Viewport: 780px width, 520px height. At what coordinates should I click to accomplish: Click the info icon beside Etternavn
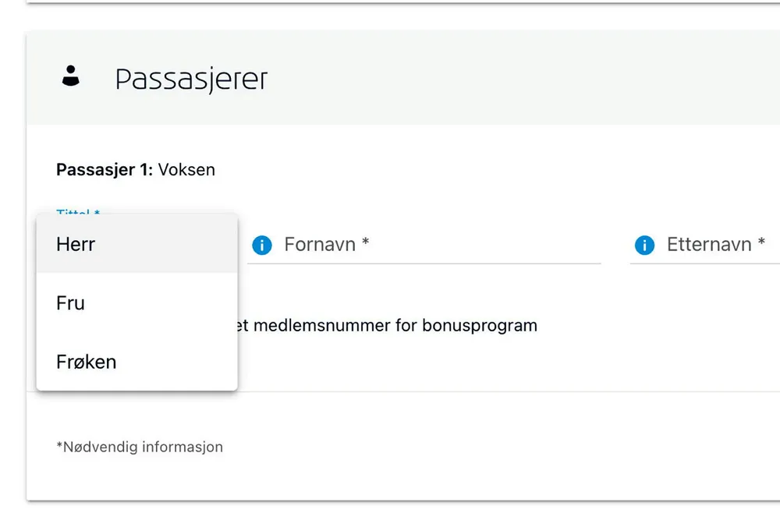point(644,246)
